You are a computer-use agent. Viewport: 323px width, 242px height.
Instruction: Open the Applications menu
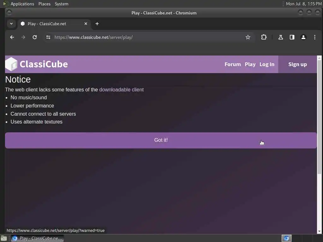pyautogui.click(x=22, y=4)
